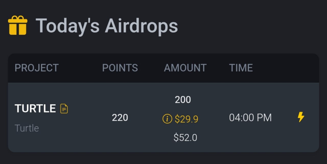Click the word "Airdrops" in the title
The width and height of the screenshot is (327, 164).
pos(141,26)
